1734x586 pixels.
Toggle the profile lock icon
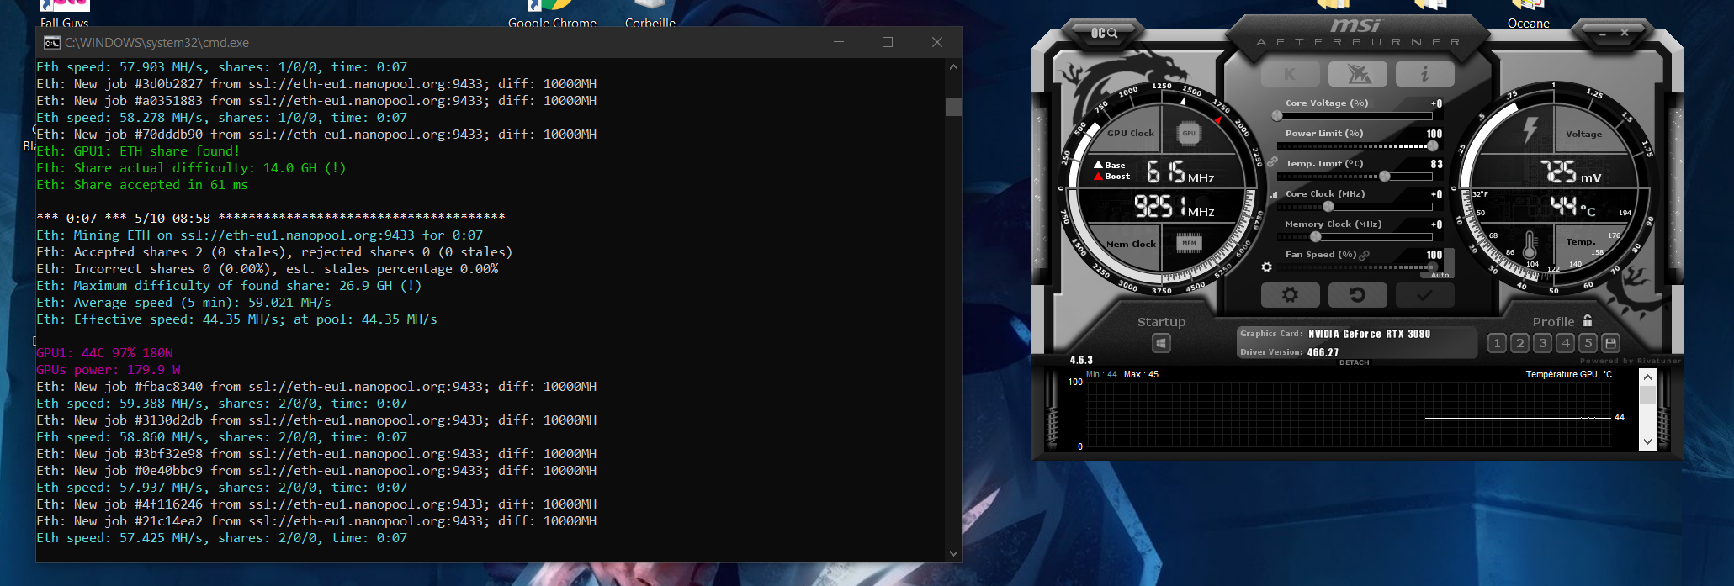1588,320
